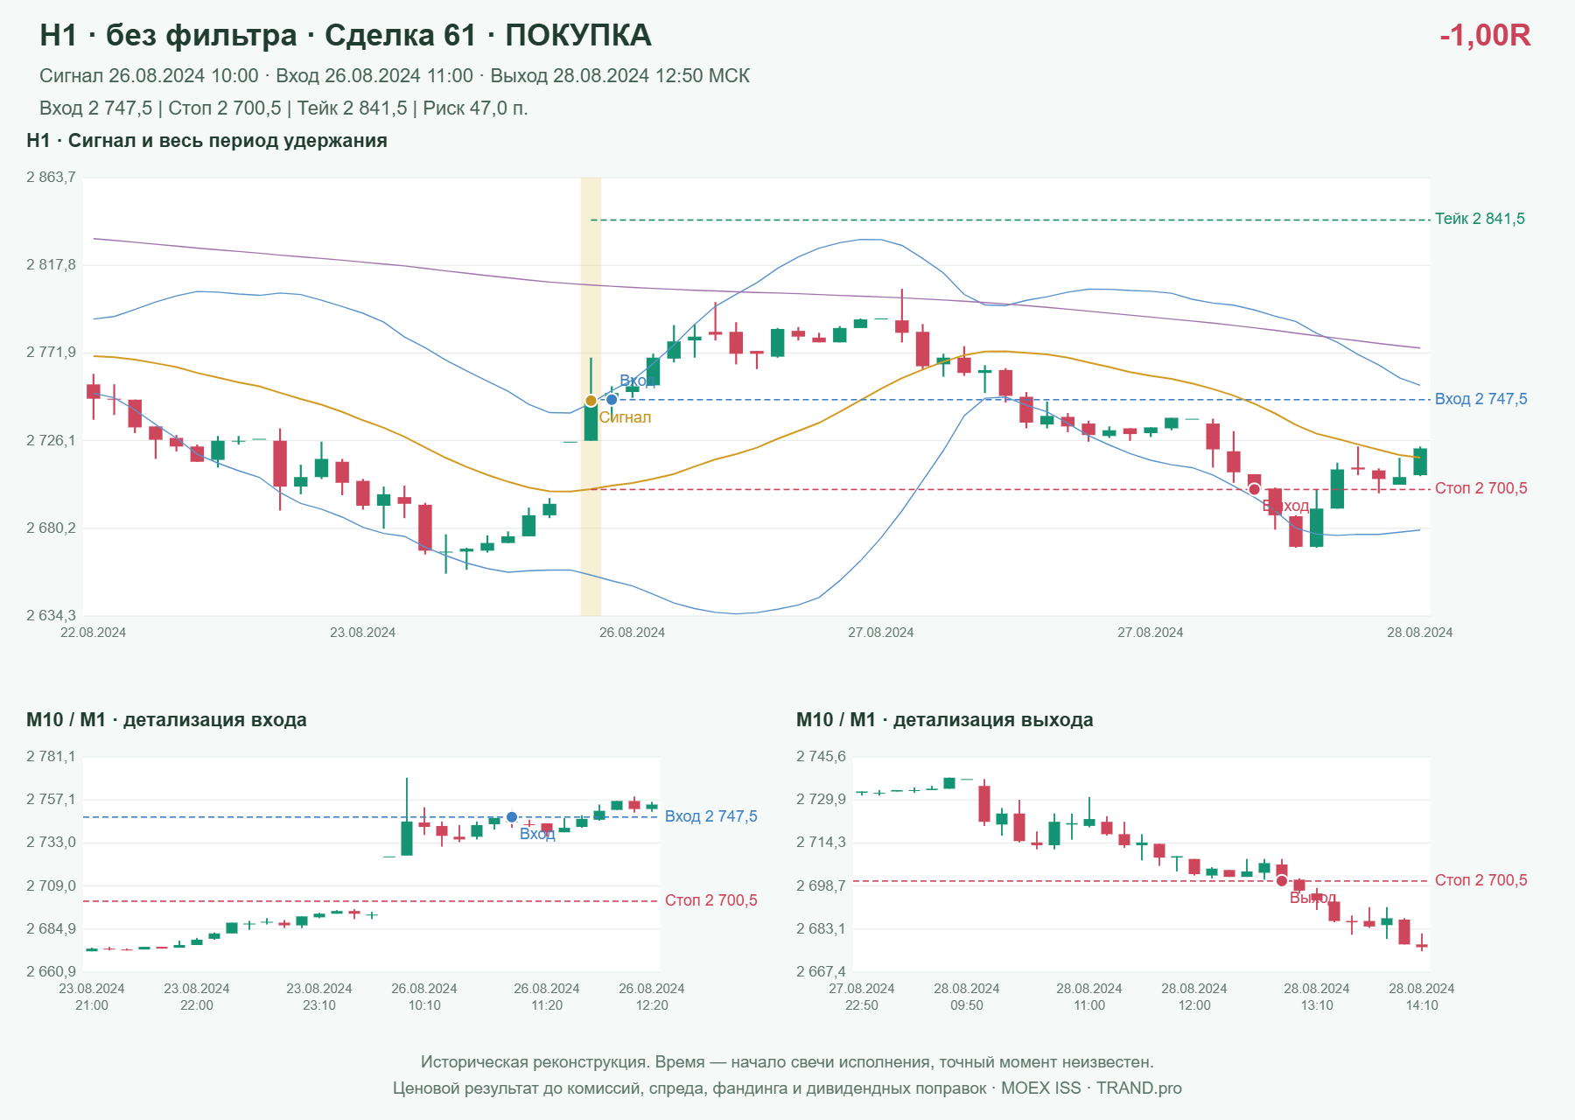Click the title 'H1 · без фильтра · Сделка 61 · ПОКУПКА'
Image resolution: width=1575 pixels, height=1120 pixels.
(346, 35)
